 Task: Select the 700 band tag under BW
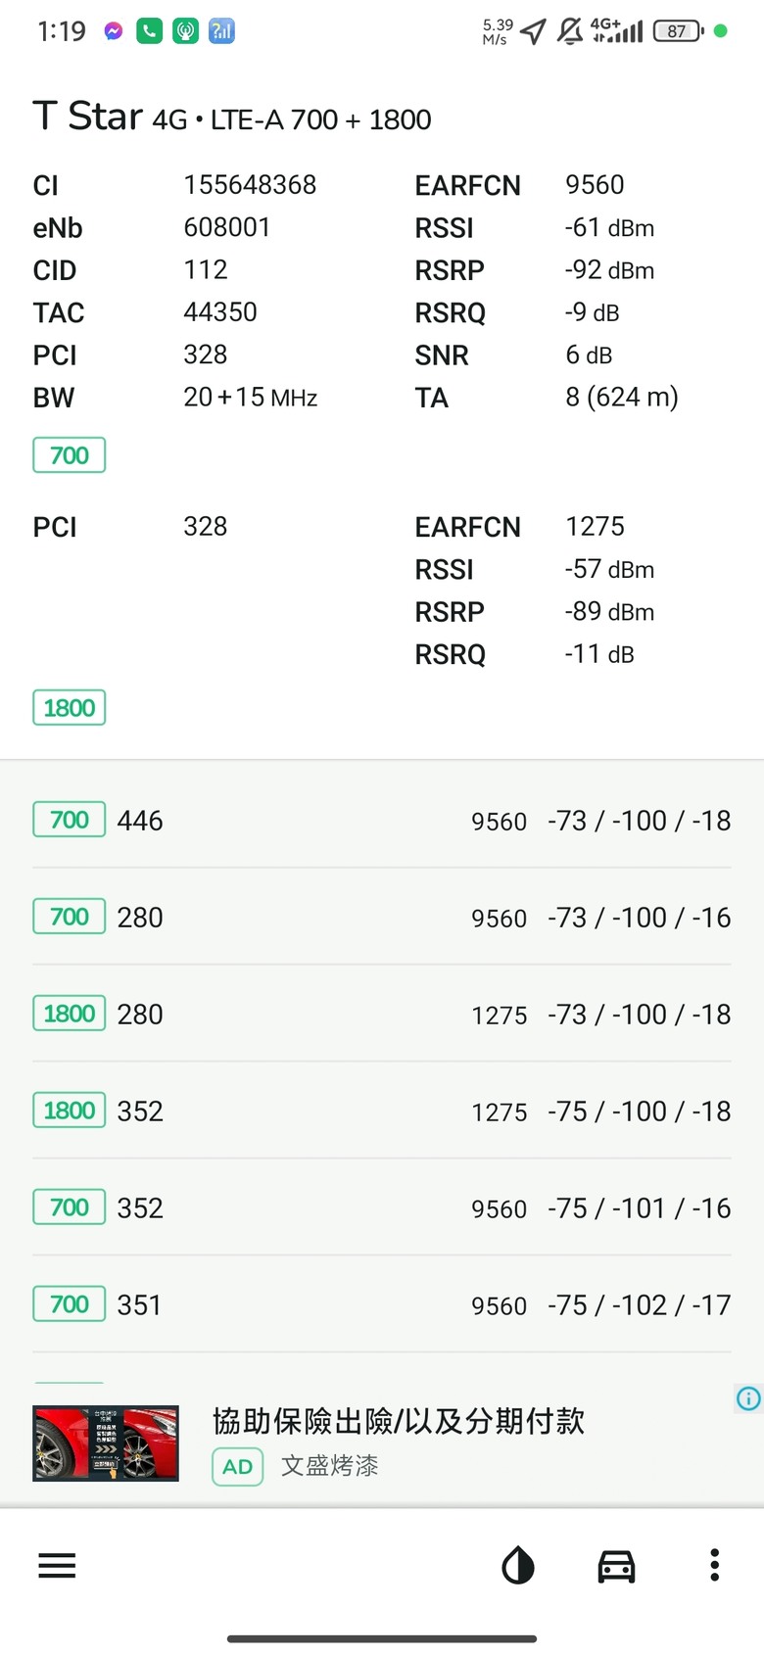pyautogui.click(x=70, y=455)
